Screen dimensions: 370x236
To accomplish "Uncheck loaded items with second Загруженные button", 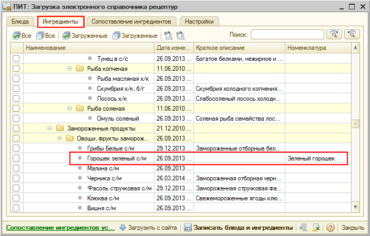I will [x=134, y=35].
